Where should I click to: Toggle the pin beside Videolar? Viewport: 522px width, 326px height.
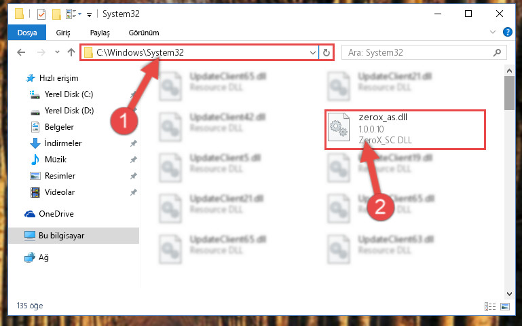(x=133, y=192)
